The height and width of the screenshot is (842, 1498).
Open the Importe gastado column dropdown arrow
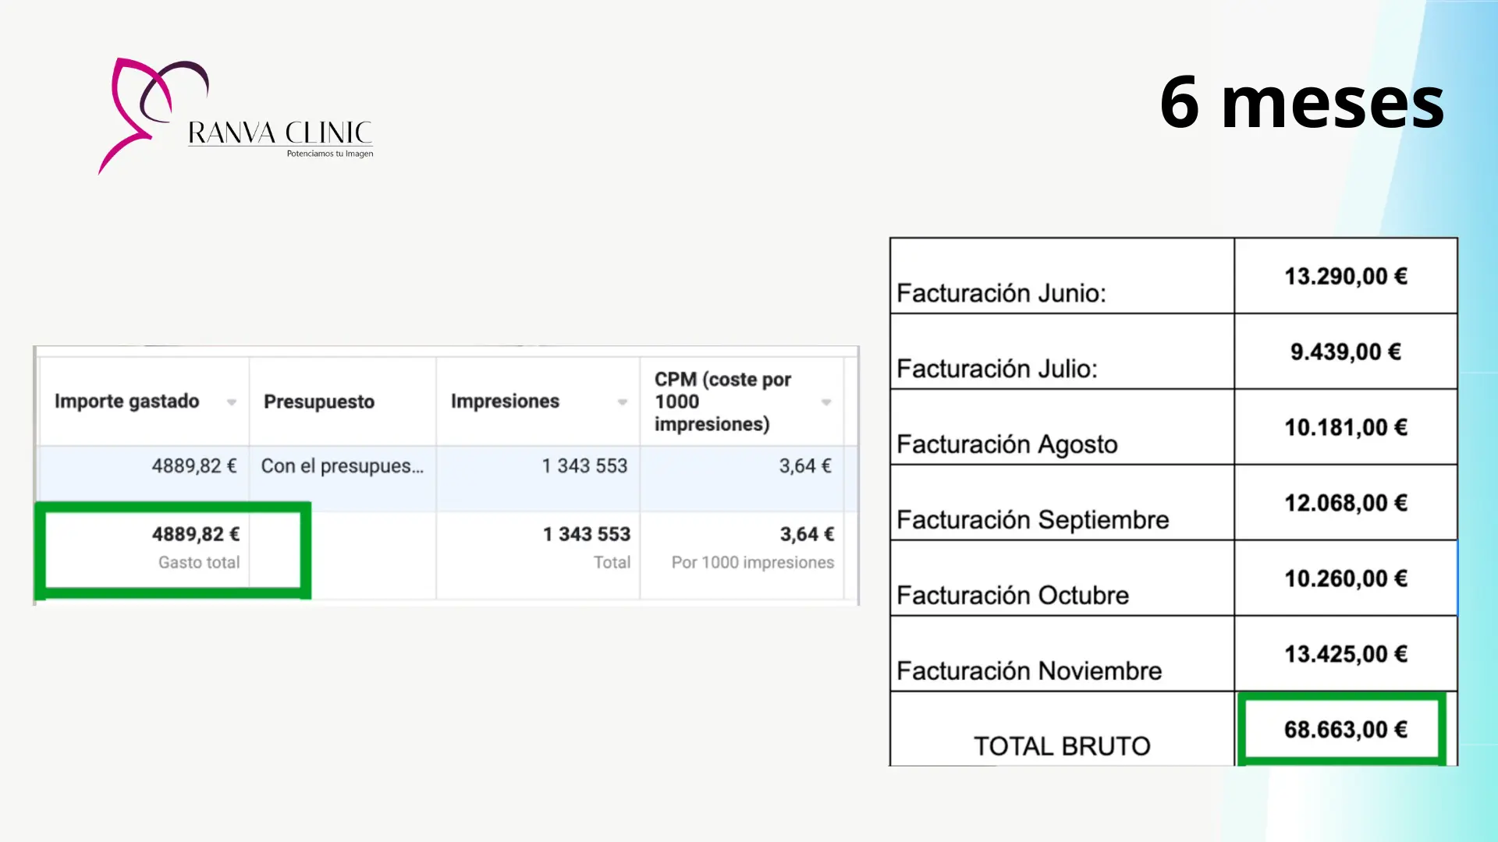point(232,402)
